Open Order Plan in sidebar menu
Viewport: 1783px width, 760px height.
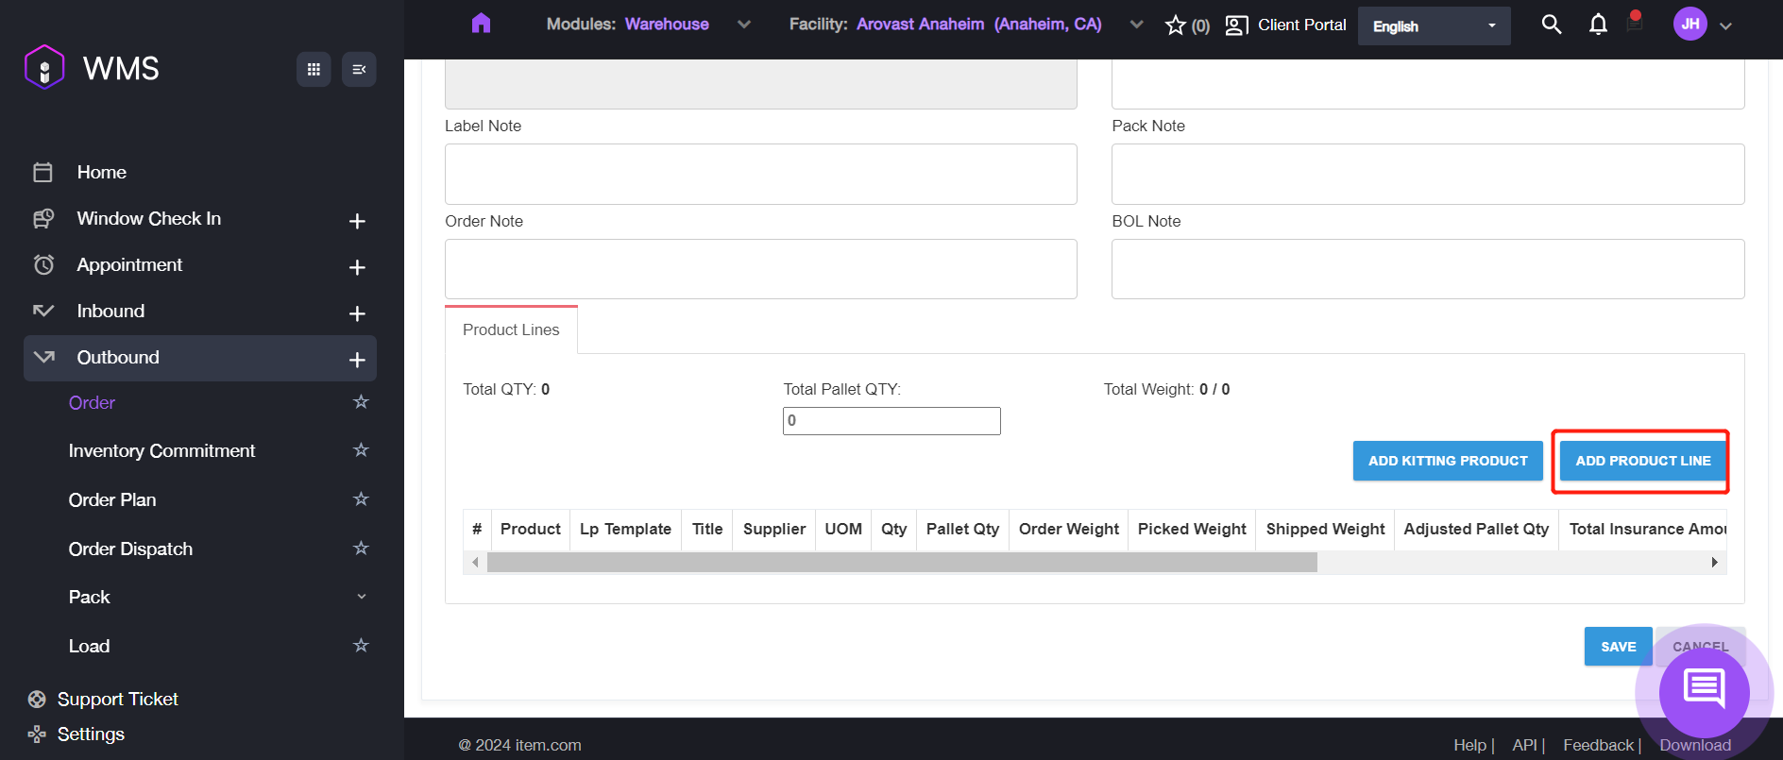pos(112,499)
